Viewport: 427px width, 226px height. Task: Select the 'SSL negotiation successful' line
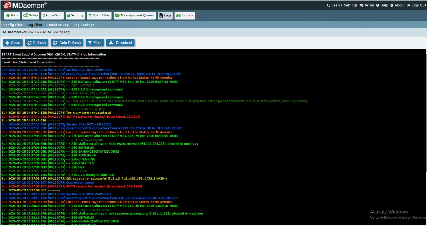pyautogui.click(x=84, y=179)
